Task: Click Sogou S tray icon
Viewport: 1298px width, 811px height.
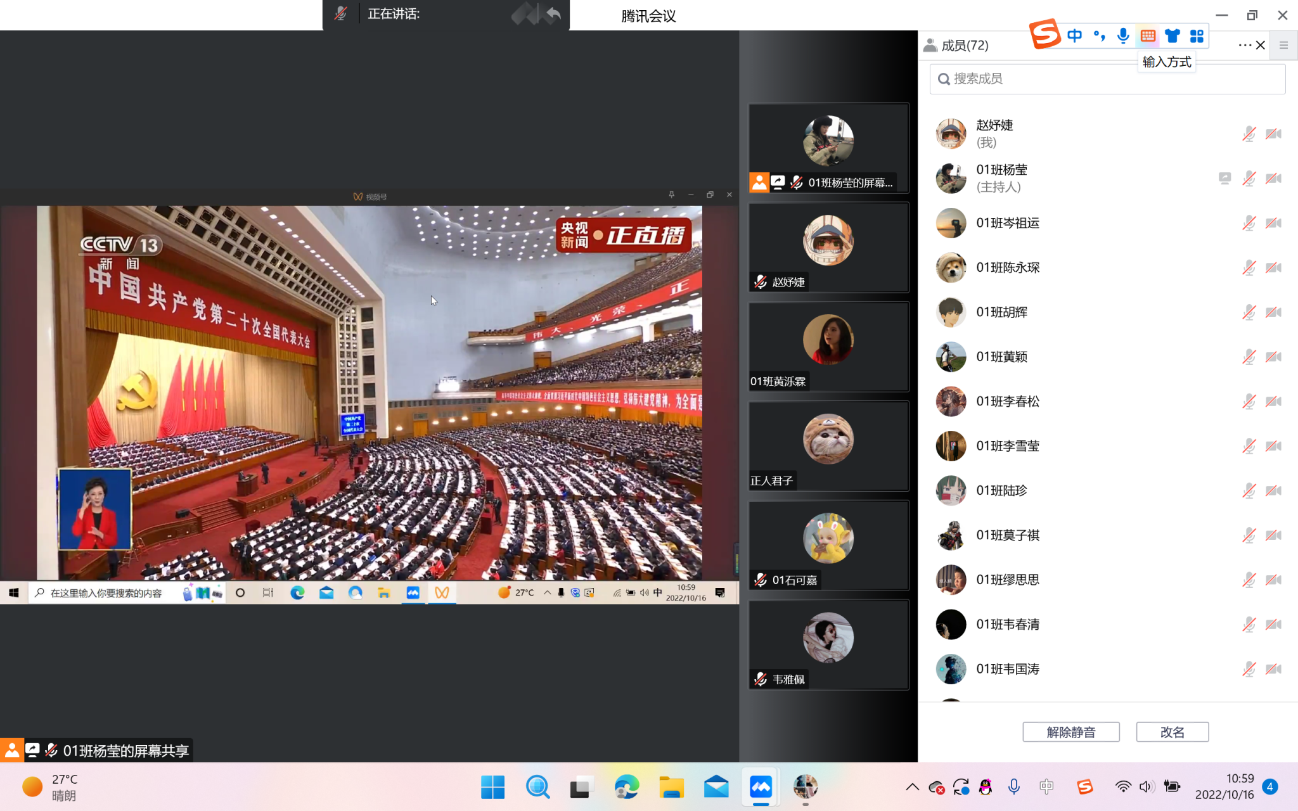Action: [1084, 787]
